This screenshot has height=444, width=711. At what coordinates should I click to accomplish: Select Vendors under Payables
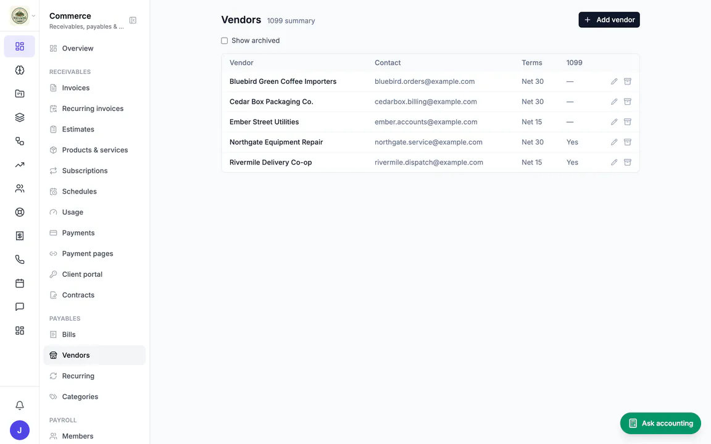coord(94,355)
